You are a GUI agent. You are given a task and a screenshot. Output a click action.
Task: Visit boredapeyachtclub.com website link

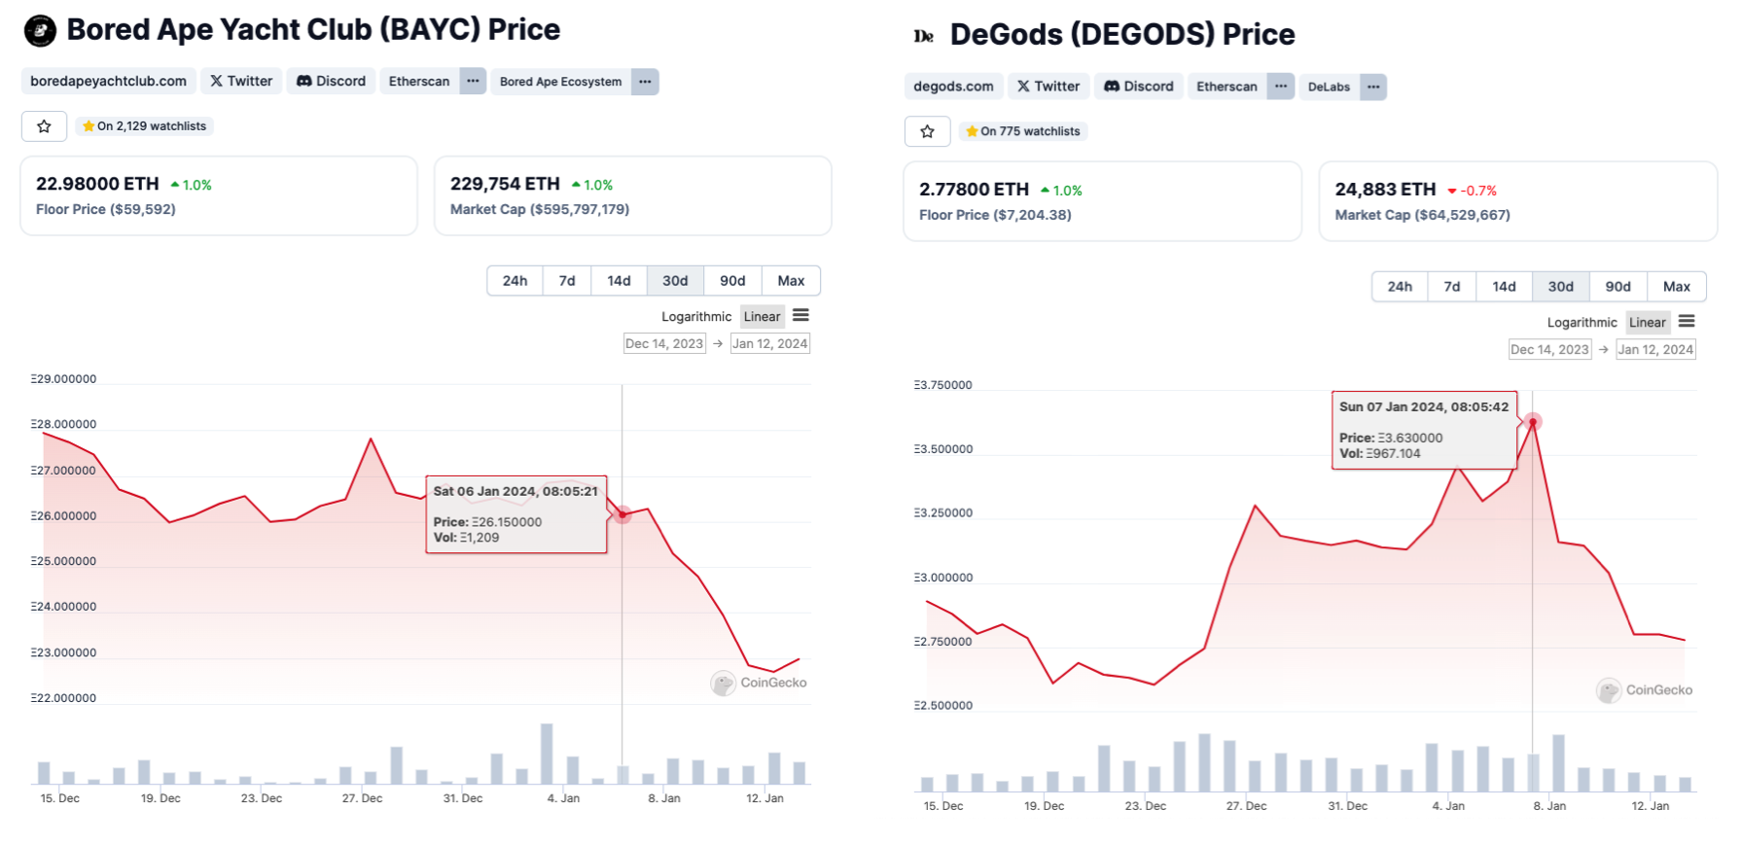click(x=108, y=81)
